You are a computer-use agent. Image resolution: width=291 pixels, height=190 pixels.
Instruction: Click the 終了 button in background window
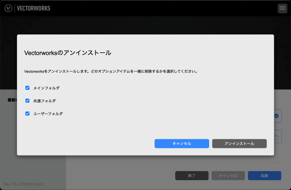[192, 175]
